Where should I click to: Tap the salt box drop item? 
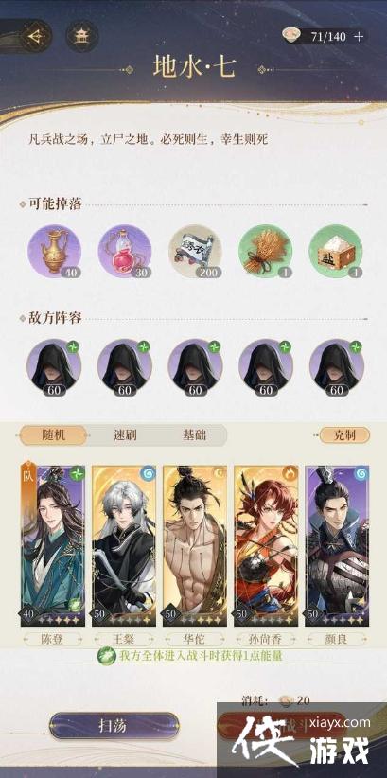pyautogui.click(x=336, y=251)
